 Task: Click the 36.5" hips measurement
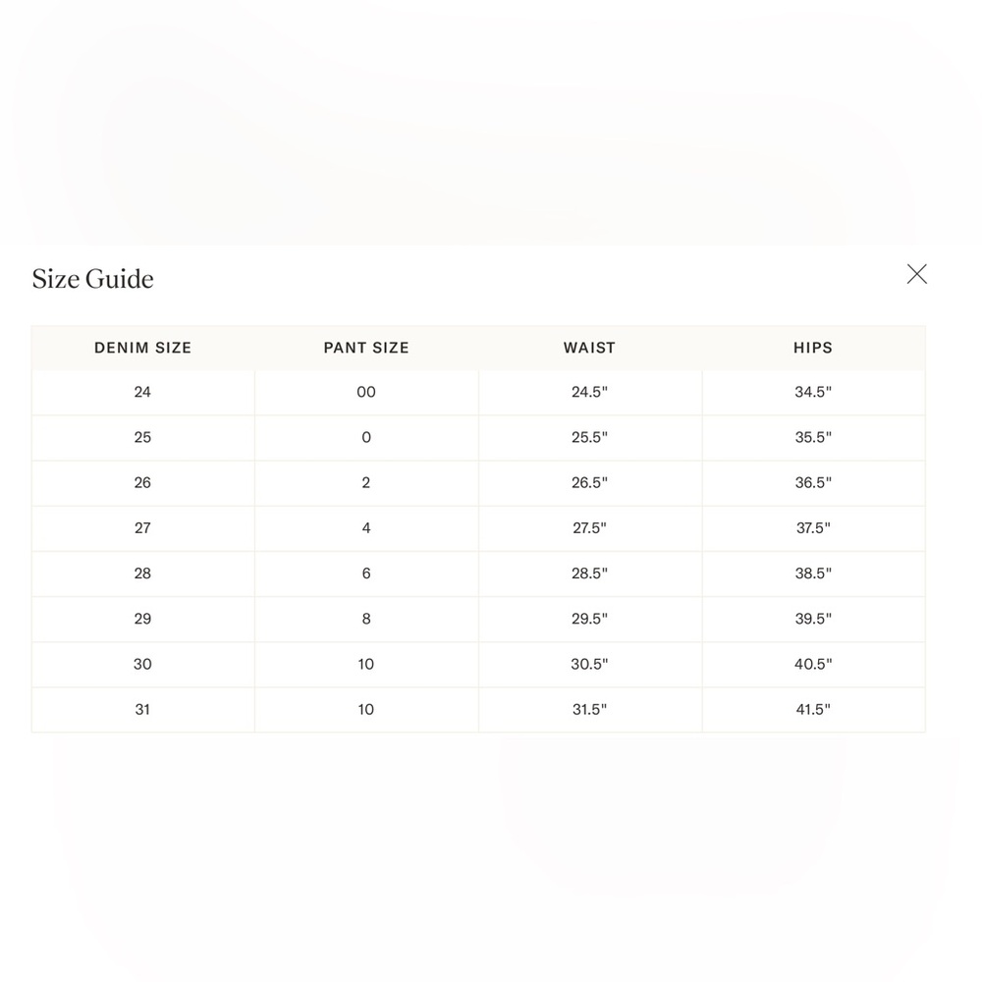[x=813, y=483]
